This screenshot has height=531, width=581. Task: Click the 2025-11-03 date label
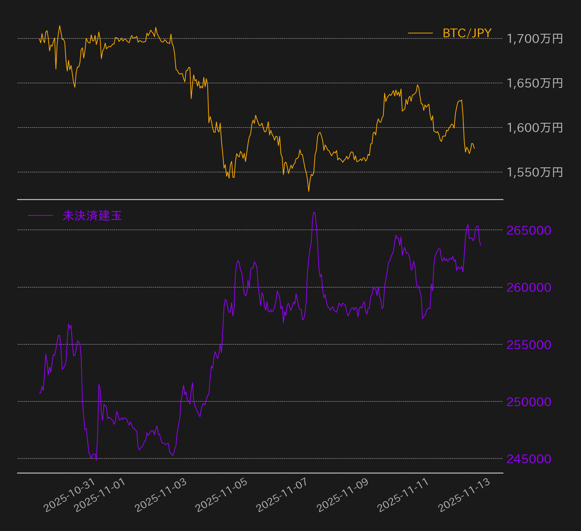(x=161, y=495)
